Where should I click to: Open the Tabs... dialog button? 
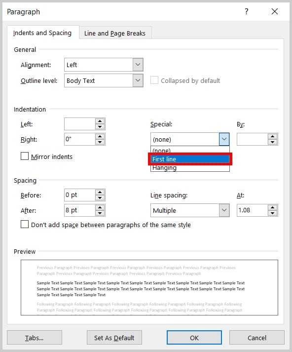coord(35,338)
